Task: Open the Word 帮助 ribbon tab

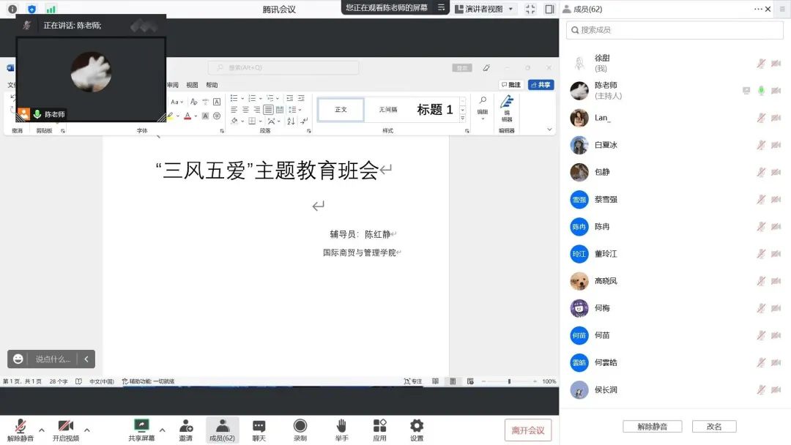Action: (212, 85)
